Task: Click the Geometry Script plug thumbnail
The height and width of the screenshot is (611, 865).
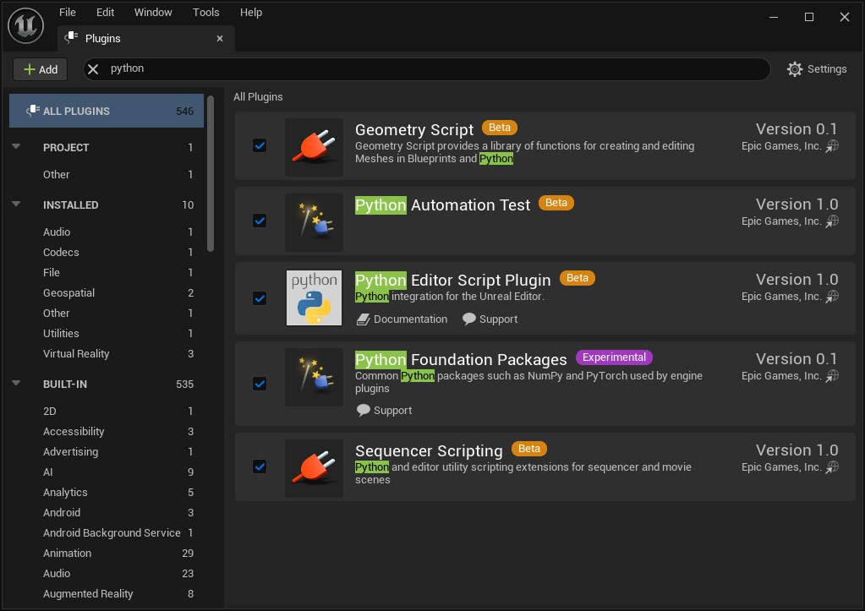Action: pos(314,147)
